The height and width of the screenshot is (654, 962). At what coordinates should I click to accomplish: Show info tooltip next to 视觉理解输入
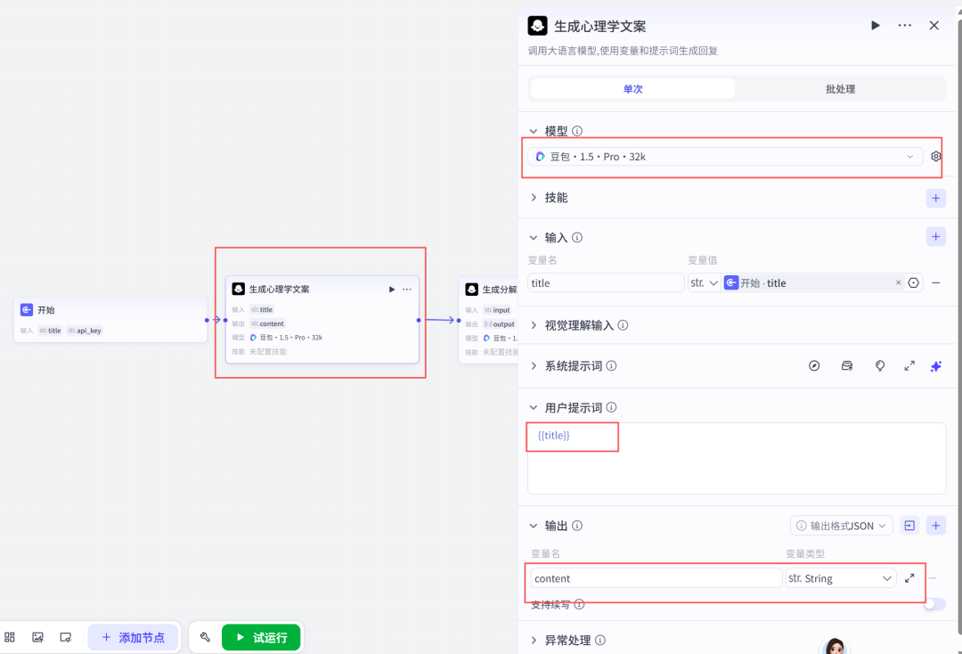tap(623, 325)
